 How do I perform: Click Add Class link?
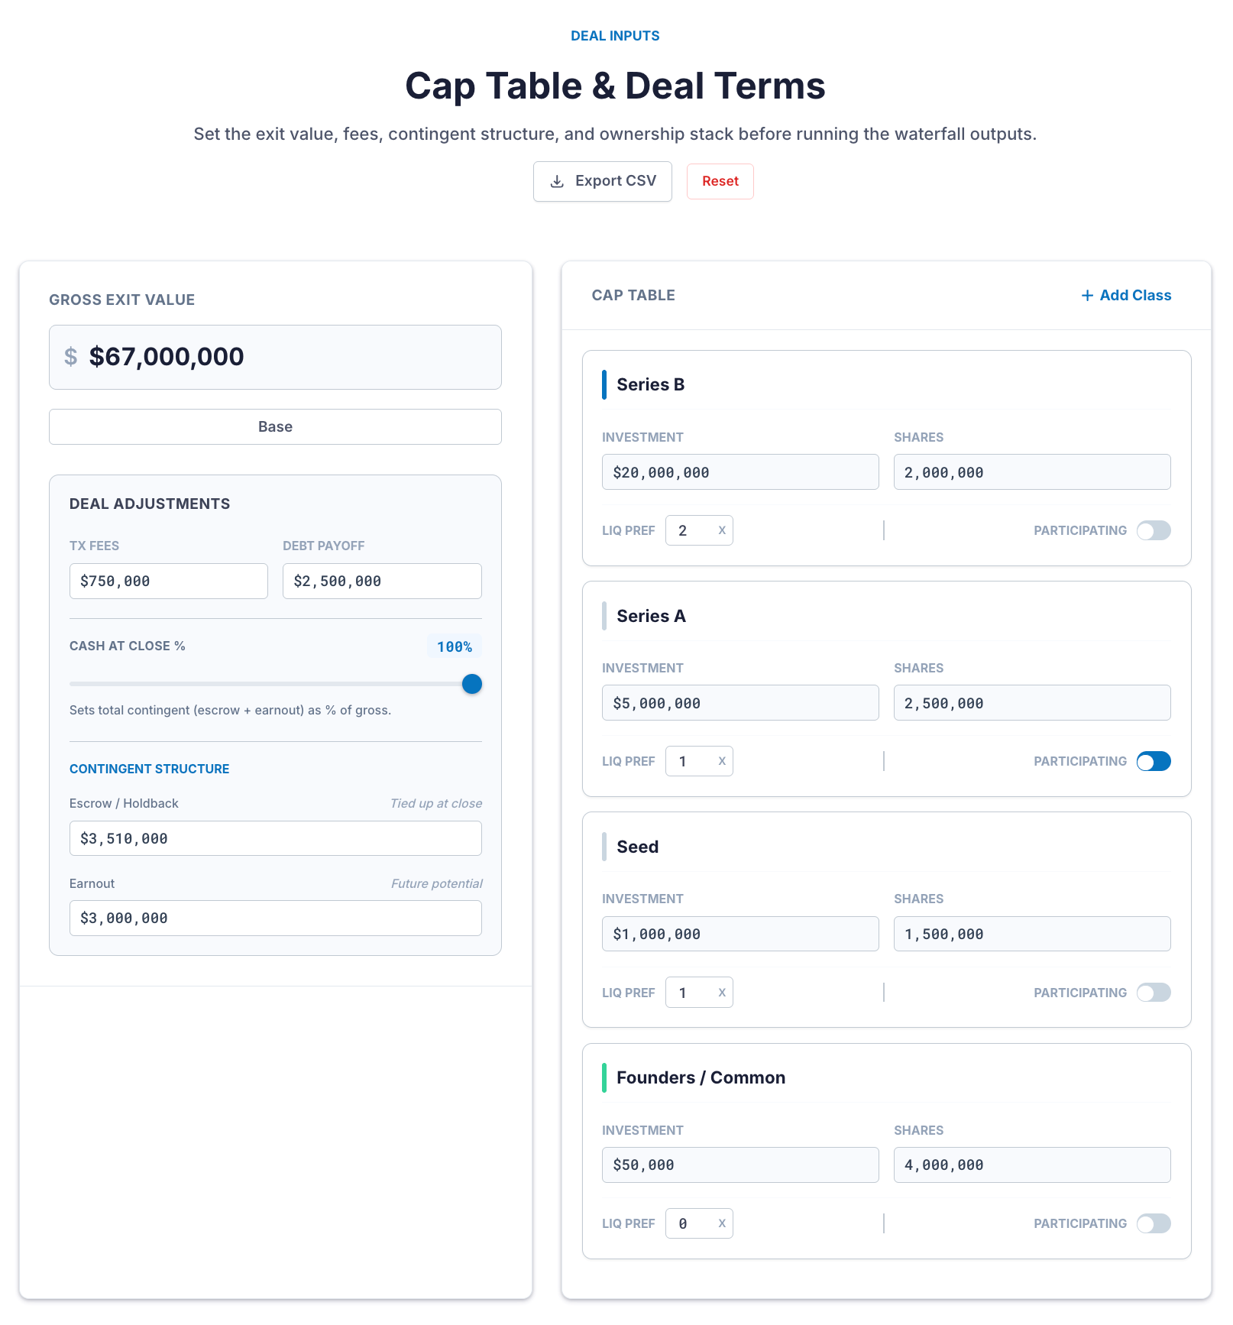click(1134, 296)
